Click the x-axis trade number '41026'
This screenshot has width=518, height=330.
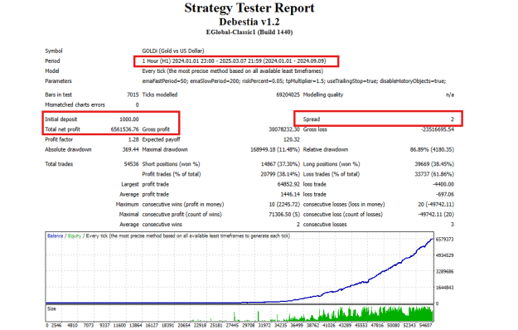[x=329, y=325]
